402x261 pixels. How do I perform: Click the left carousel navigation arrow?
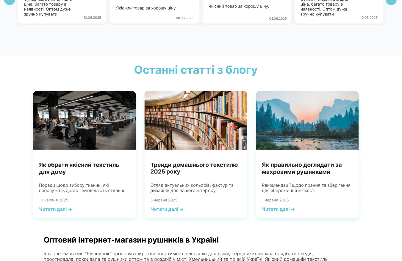[9, 2]
